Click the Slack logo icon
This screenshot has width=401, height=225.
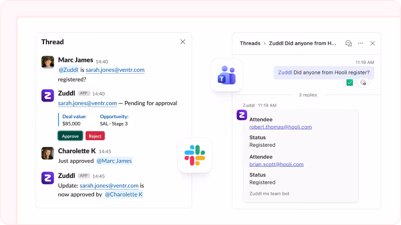[x=195, y=155]
